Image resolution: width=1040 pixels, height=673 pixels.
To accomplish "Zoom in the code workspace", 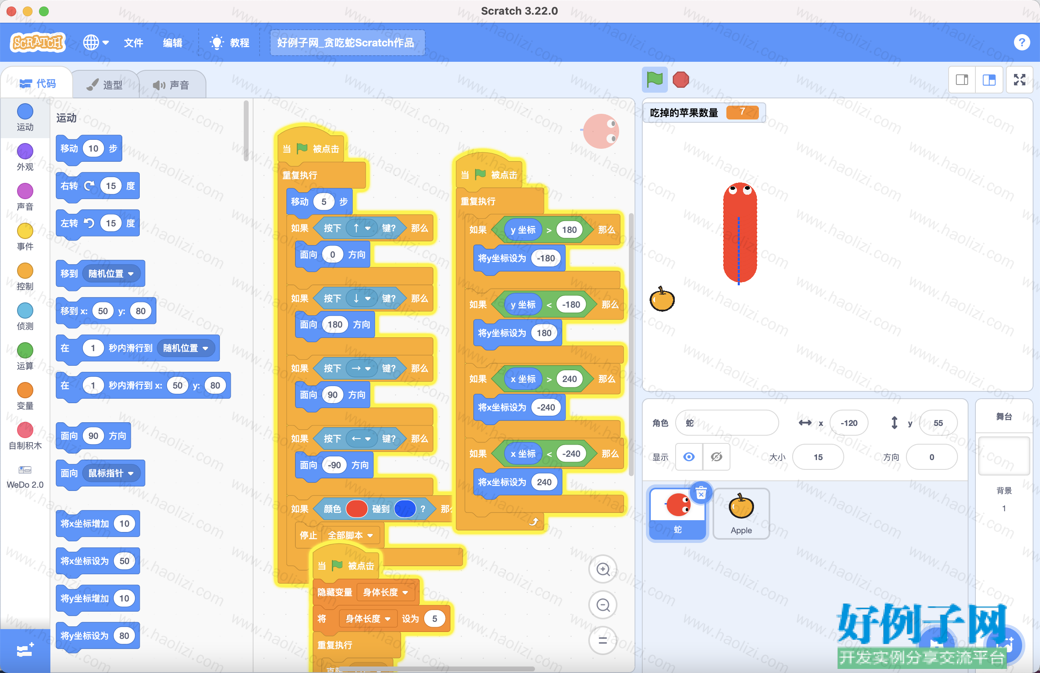I will point(603,569).
